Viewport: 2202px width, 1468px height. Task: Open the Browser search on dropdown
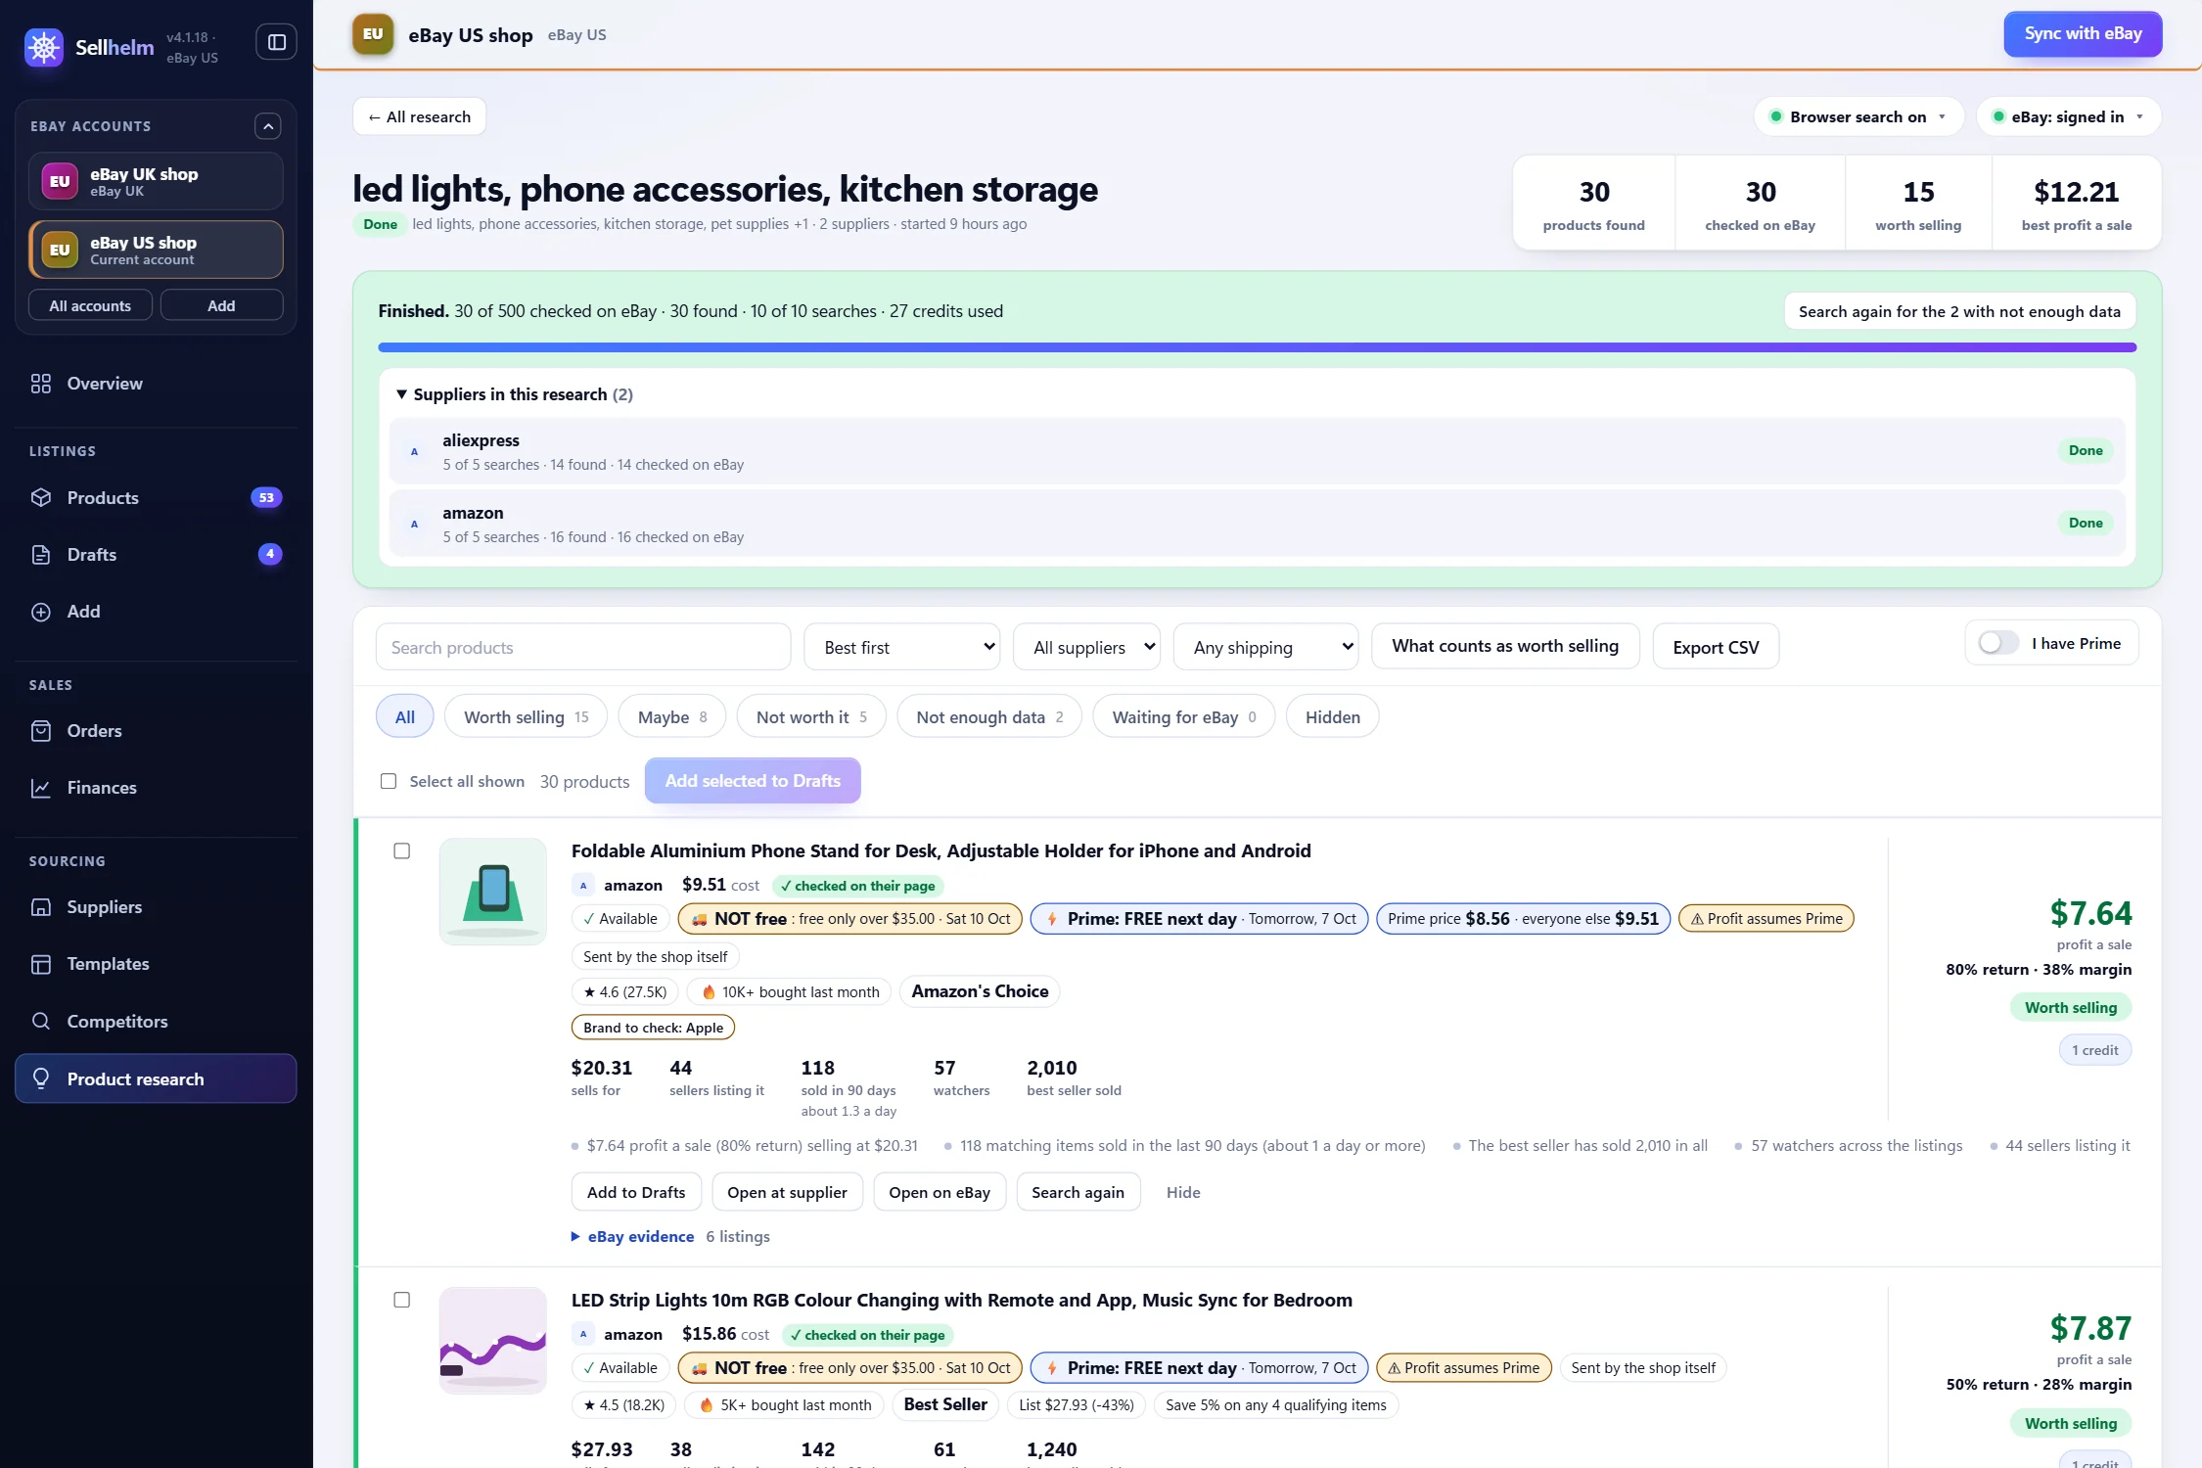pyautogui.click(x=1858, y=116)
